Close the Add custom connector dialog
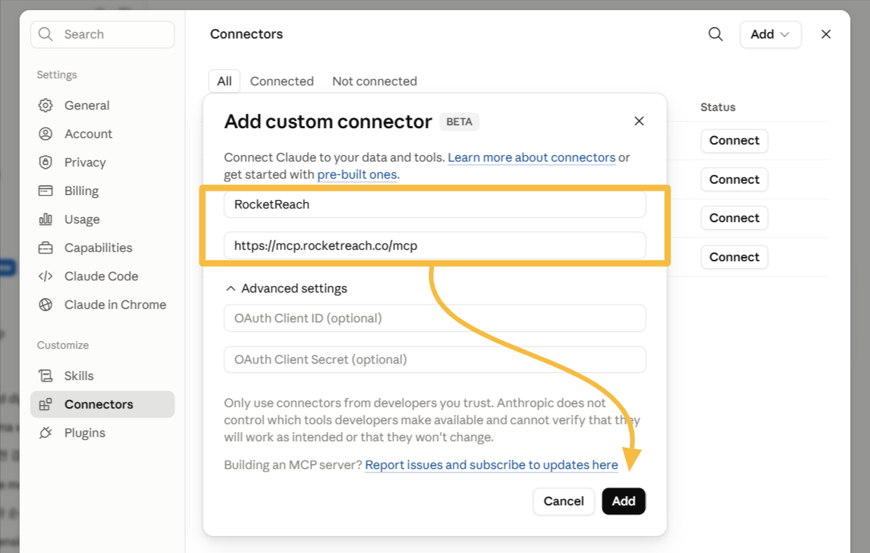The image size is (870, 553). (639, 121)
